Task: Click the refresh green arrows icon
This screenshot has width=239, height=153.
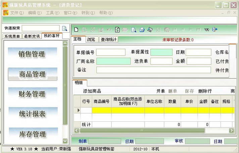Action: 117,29
